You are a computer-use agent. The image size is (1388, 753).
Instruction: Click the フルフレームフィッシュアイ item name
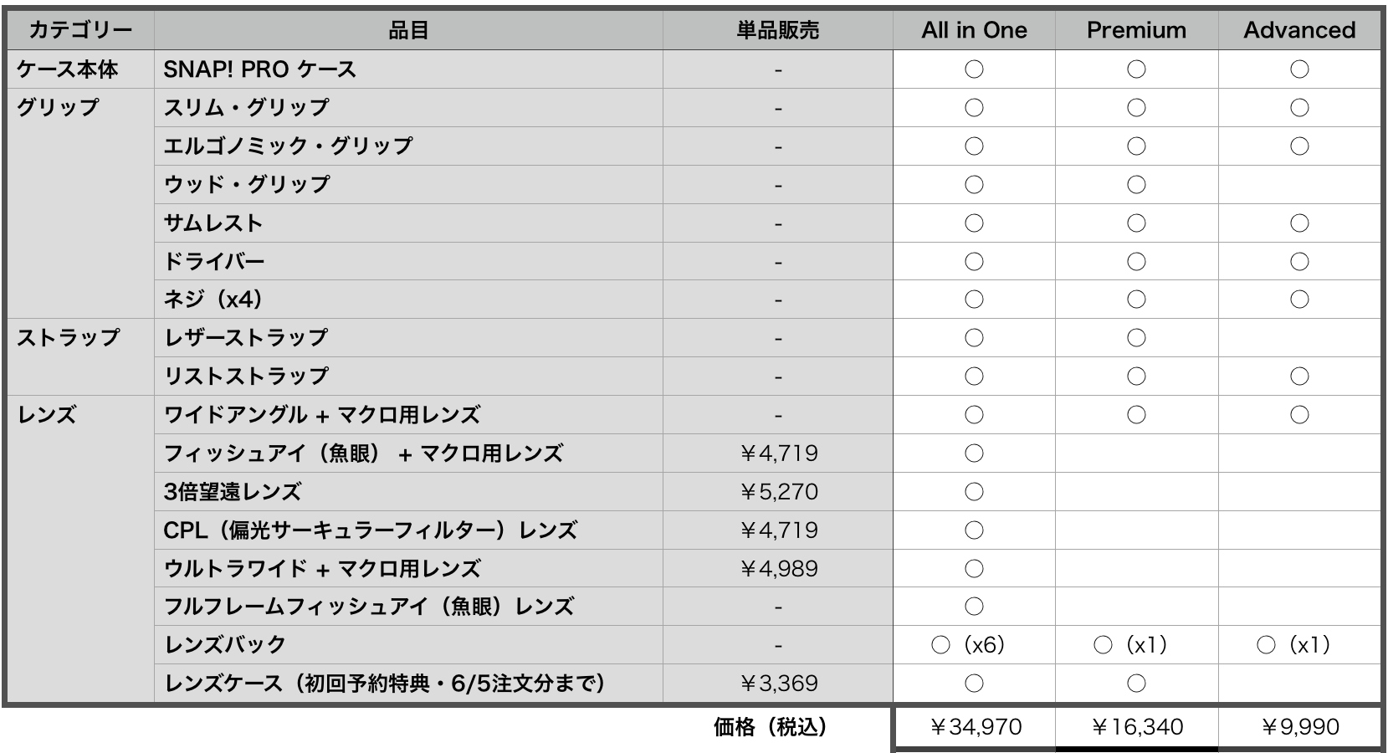pos(369,607)
